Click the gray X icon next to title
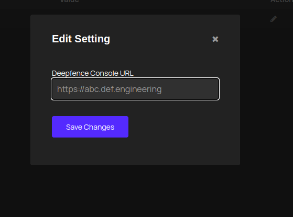293x217 pixels. pyautogui.click(x=215, y=39)
